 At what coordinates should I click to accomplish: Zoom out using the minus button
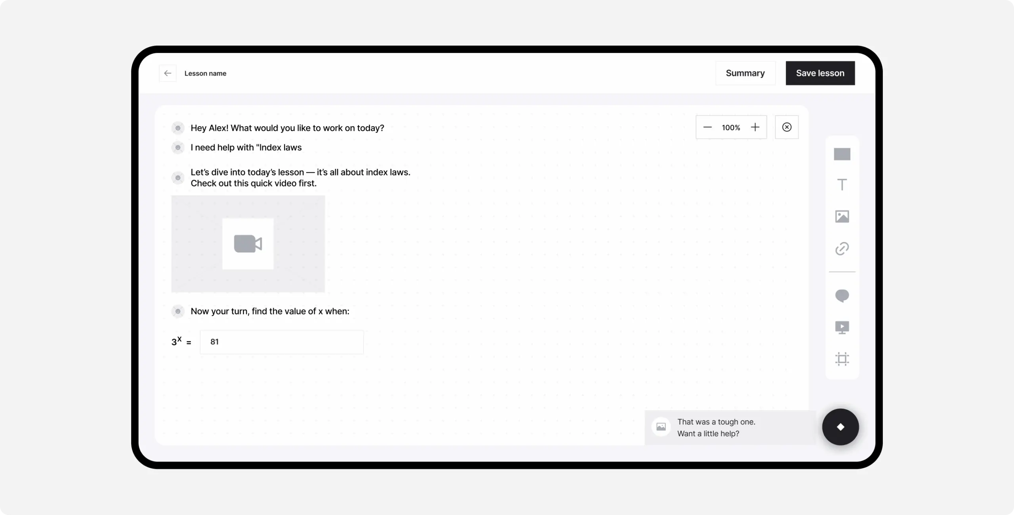[707, 127]
